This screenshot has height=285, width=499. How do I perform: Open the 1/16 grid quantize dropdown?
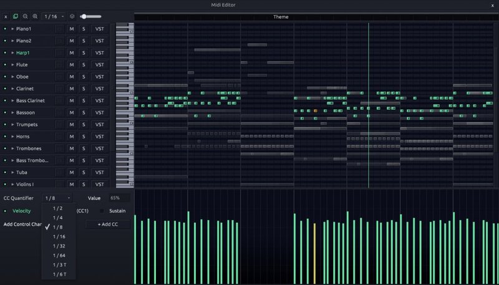(x=54, y=16)
